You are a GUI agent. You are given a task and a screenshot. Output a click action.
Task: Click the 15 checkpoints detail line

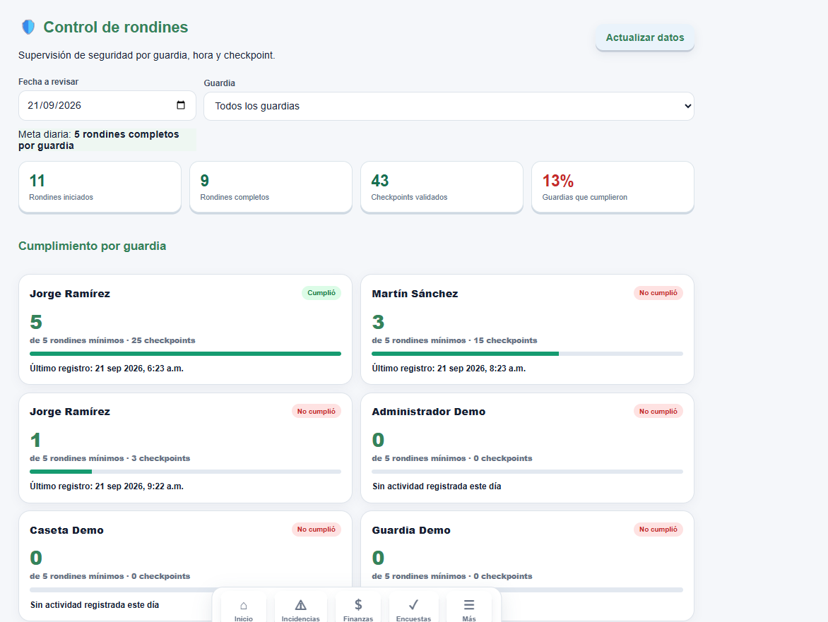(x=454, y=340)
